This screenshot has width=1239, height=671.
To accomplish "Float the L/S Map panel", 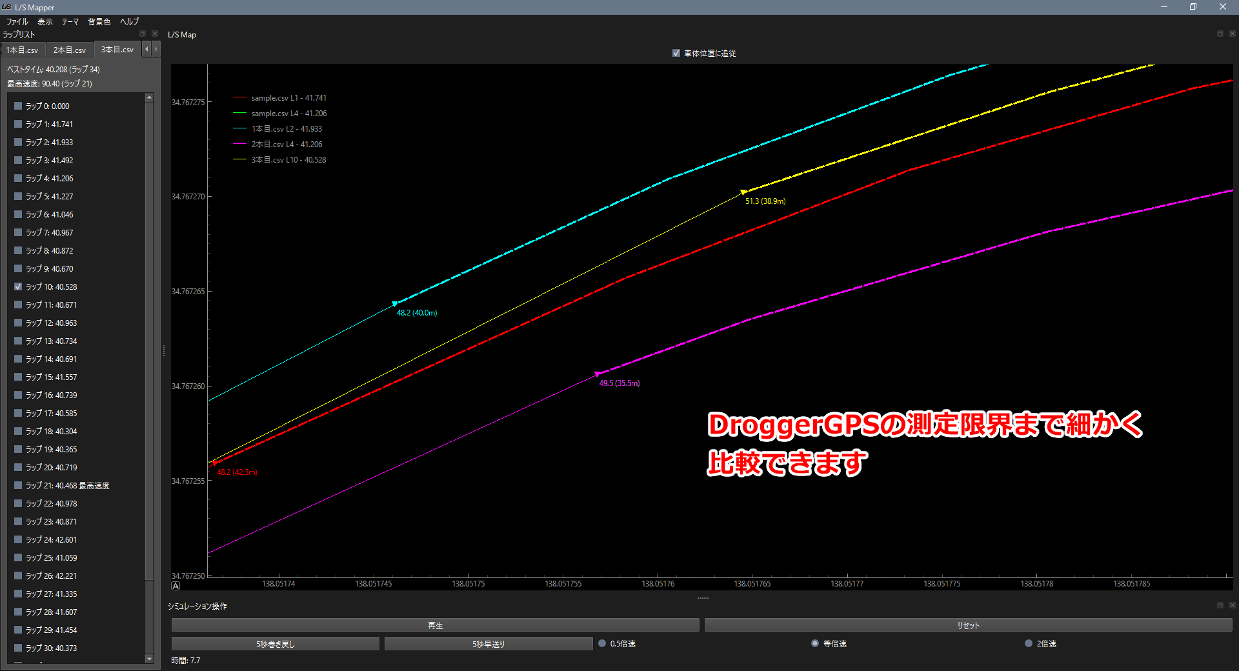I will click(x=1220, y=34).
